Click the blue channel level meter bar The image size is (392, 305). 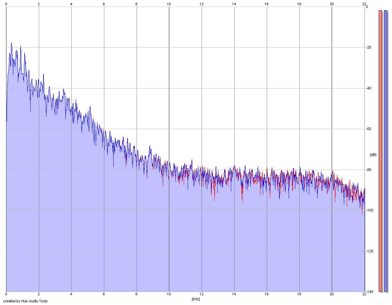coord(385,151)
